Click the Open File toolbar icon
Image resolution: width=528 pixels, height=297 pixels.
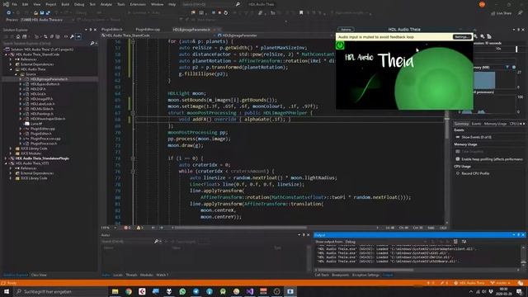coord(35,13)
